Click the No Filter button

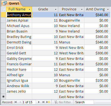(x=62, y=102)
